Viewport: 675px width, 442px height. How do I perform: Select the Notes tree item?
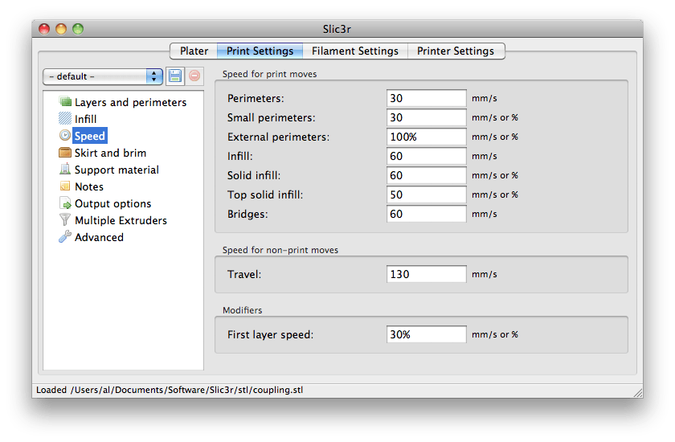pyautogui.click(x=89, y=186)
